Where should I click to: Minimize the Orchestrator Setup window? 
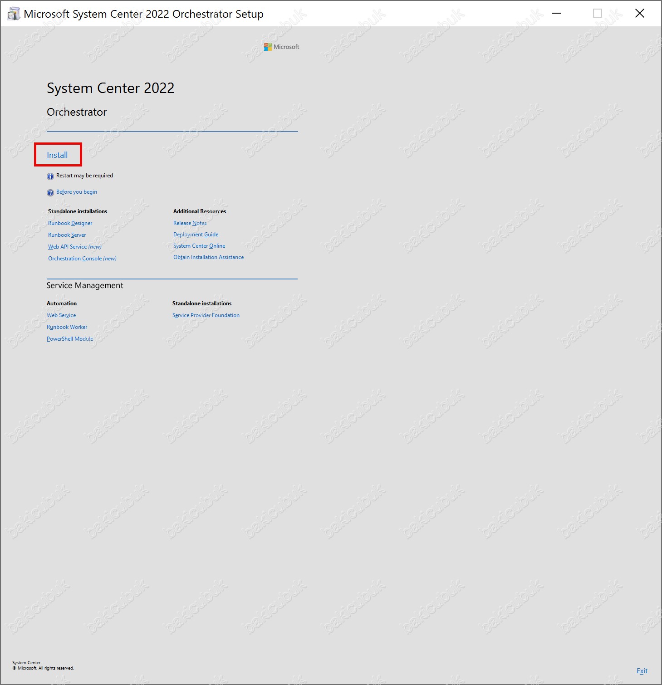click(556, 14)
